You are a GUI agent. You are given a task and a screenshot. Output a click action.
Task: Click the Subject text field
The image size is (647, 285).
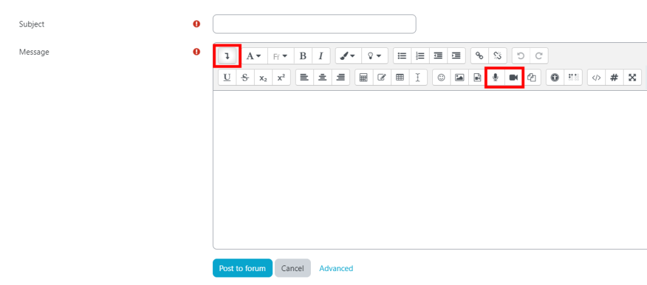(315, 24)
